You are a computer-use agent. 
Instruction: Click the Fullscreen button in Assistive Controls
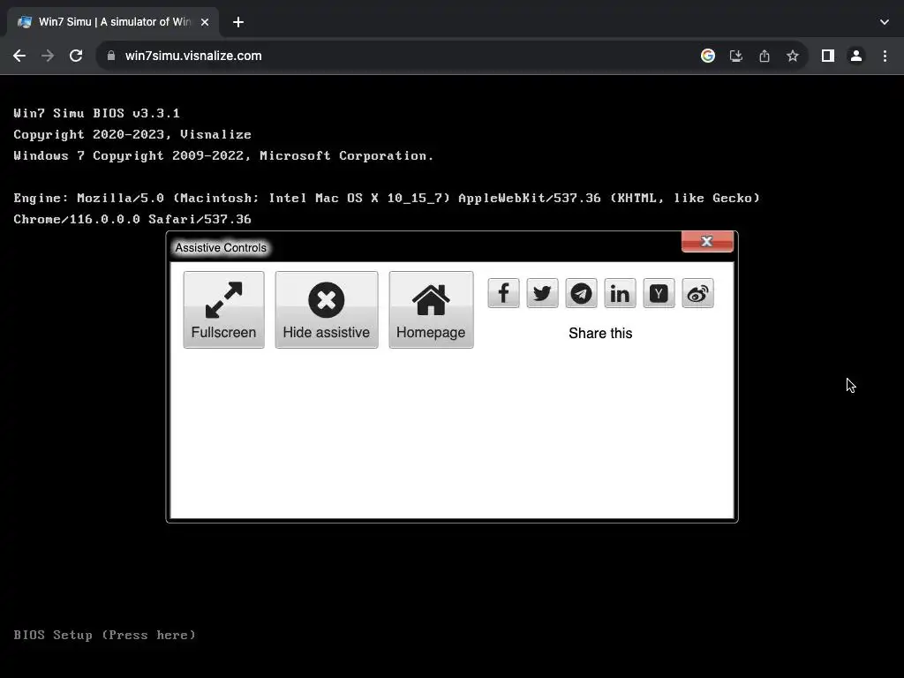click(223, 310)
